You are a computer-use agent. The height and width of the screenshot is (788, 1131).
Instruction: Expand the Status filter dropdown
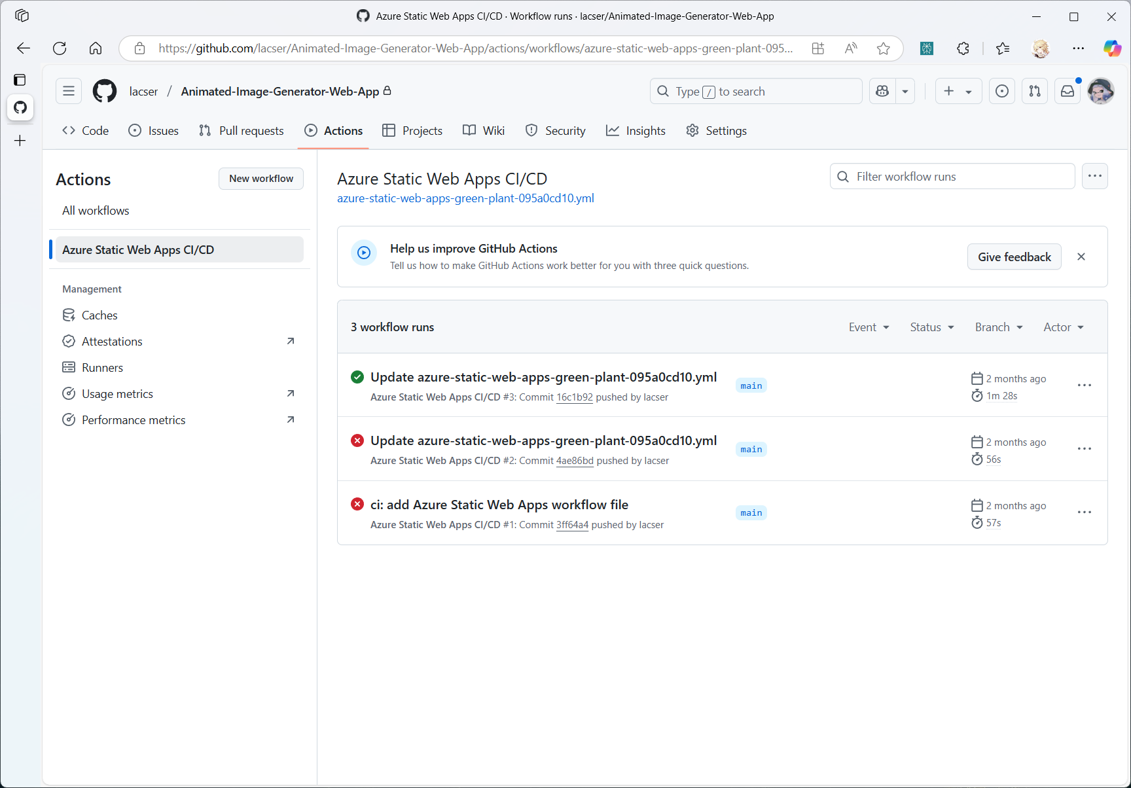tap(932, 327)
